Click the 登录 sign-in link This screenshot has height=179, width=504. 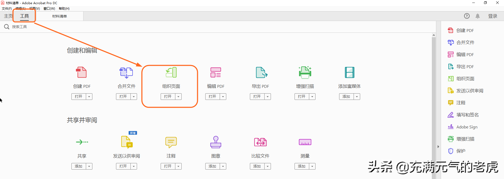coord(493,16)
